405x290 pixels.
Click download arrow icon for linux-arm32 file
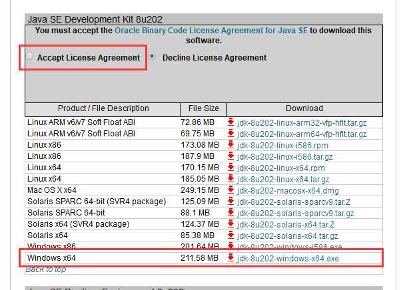[230, 122]
